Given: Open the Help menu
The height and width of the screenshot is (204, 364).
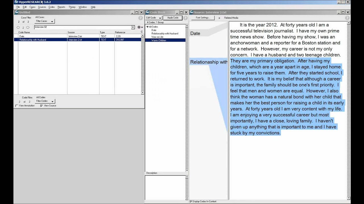Looking at the screenshot, I should point(93,7).
